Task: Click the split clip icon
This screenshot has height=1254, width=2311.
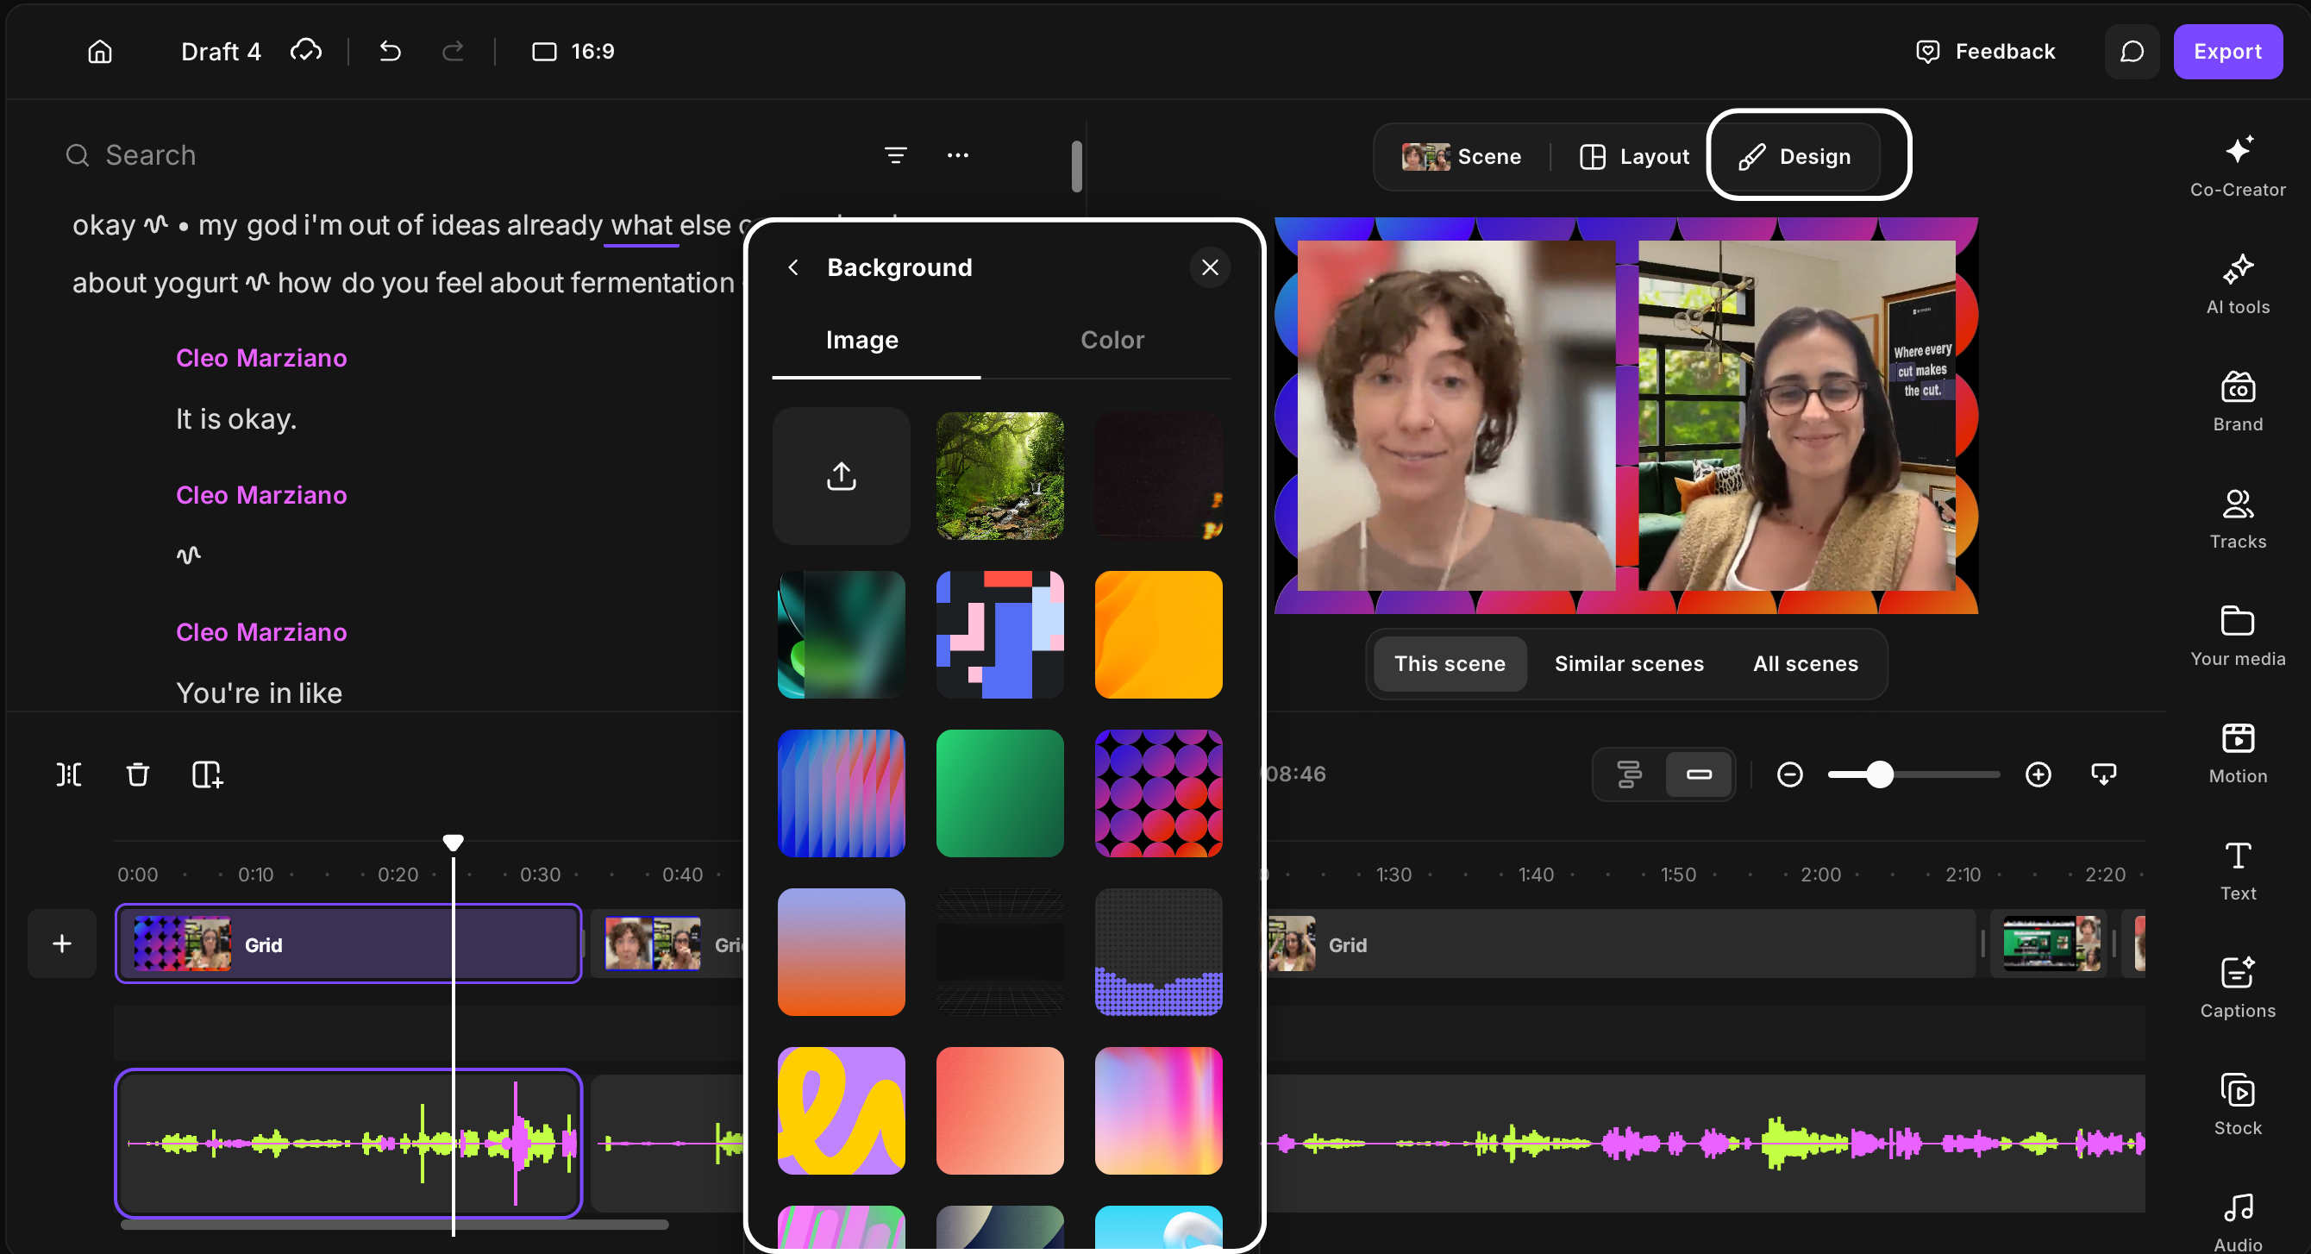Action: coord(69,774)
